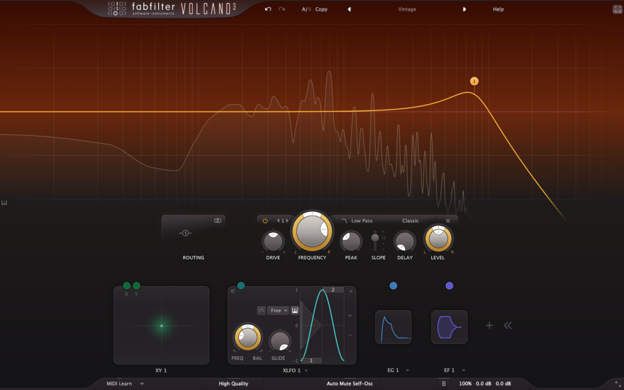Toggle A/B state comparison

click(306, 9)
